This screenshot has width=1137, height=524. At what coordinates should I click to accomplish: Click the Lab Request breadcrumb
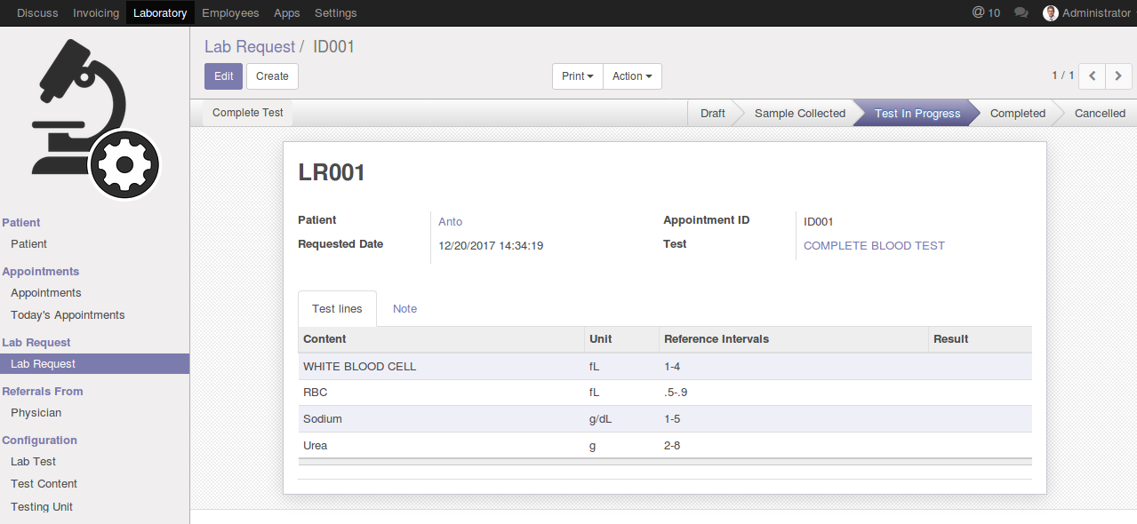click(x=249, y=47)
